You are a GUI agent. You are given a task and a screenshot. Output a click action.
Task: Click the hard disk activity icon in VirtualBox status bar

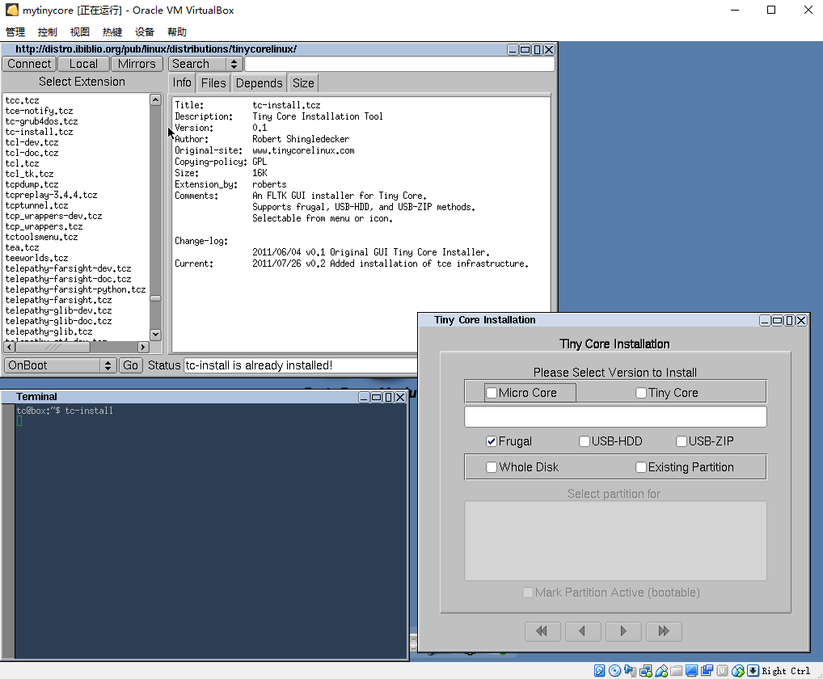pos(598,671)
